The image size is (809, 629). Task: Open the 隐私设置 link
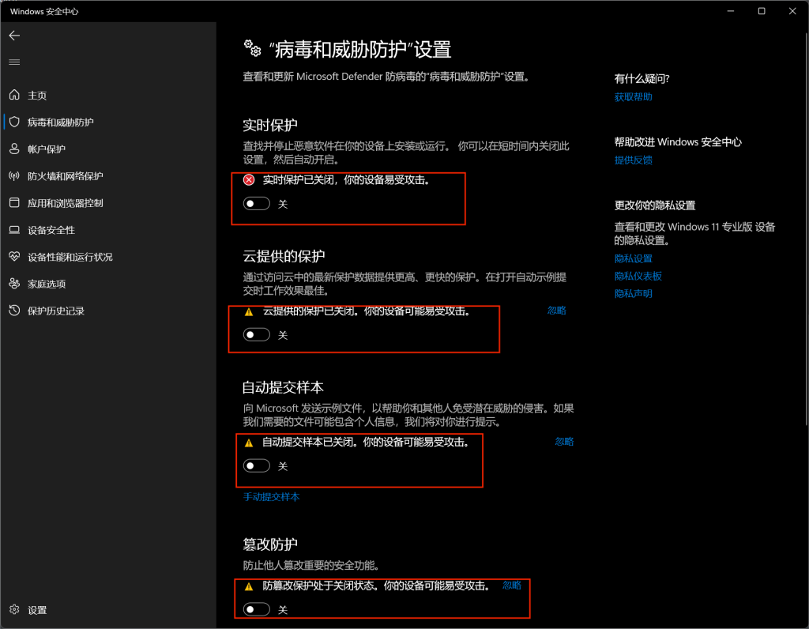point(633,258)
